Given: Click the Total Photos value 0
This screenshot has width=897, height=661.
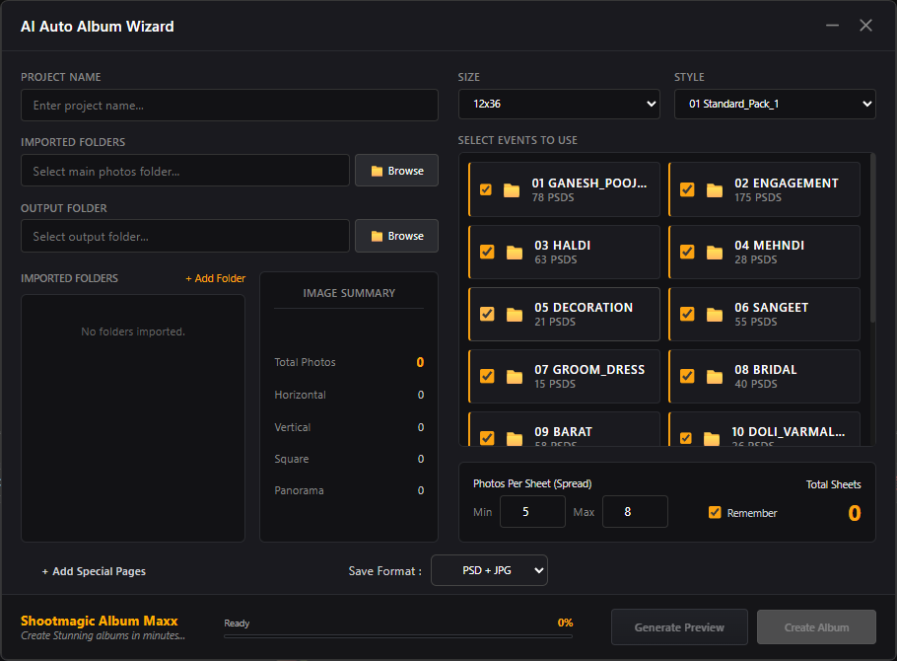Looking at the screenshot, I should pyautogui.click(x=421, y=363).
